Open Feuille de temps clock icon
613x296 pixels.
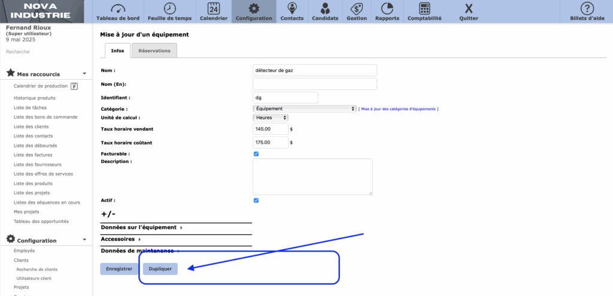point(170,9)
